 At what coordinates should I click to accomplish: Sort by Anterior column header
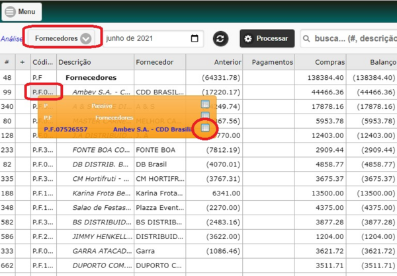[214, 62]
